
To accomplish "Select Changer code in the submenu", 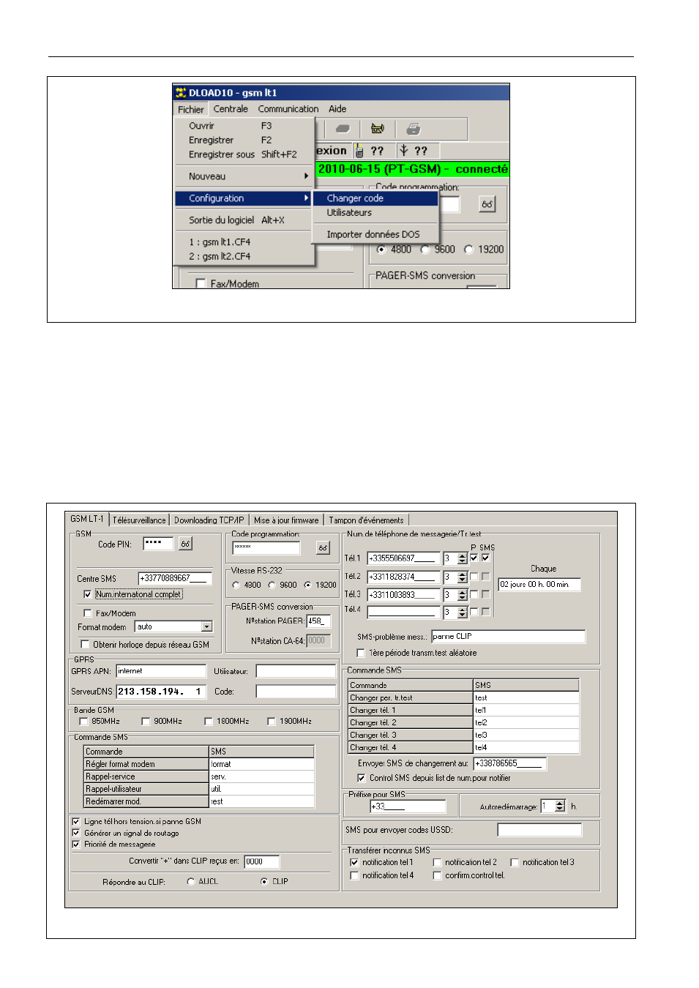I will [x=376, y=198].
